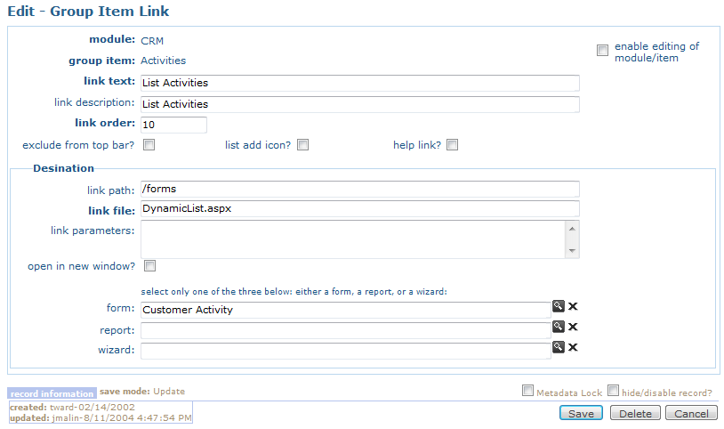Toggle open in new window checkbox
Image resolution: width=724 pixels, height=429 pixels.
click(149, 266)
